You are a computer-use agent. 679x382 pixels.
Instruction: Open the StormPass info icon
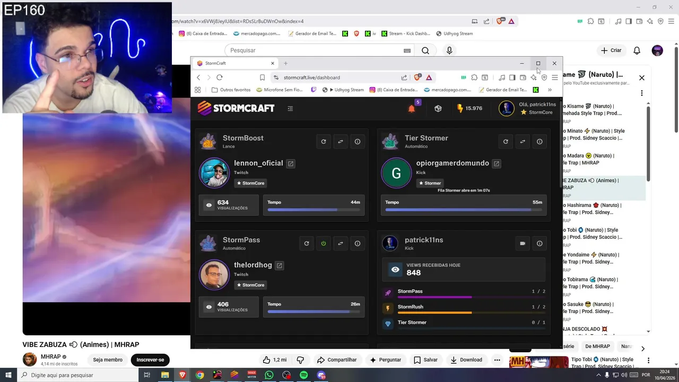tap(358, 244)
